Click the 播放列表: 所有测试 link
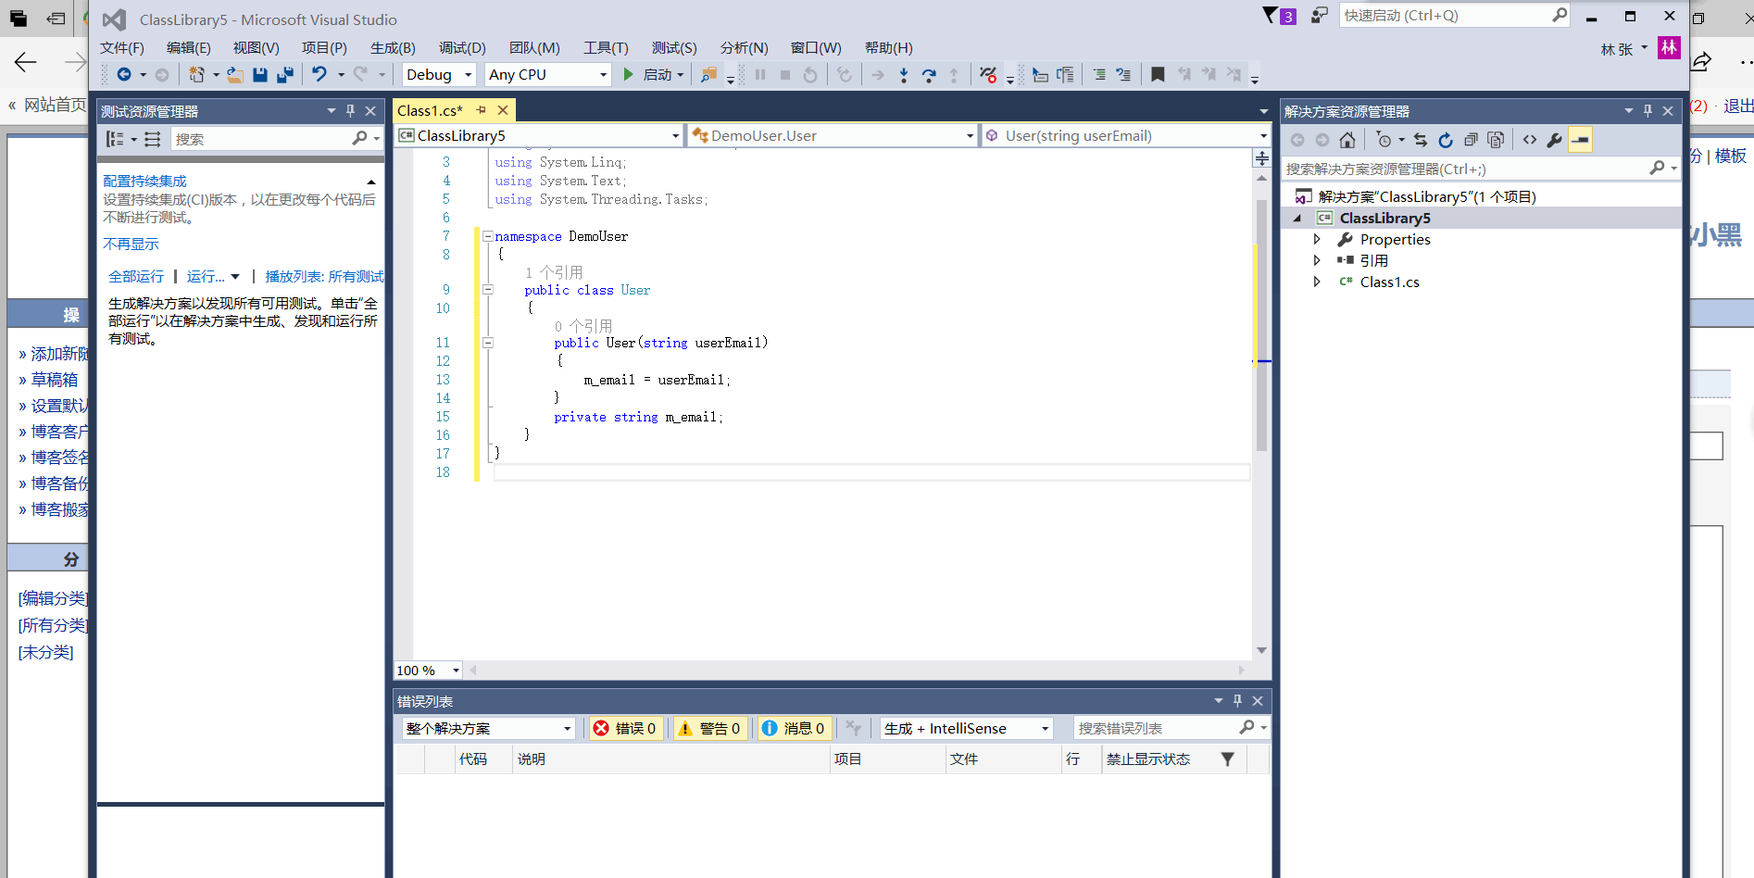 324,276
